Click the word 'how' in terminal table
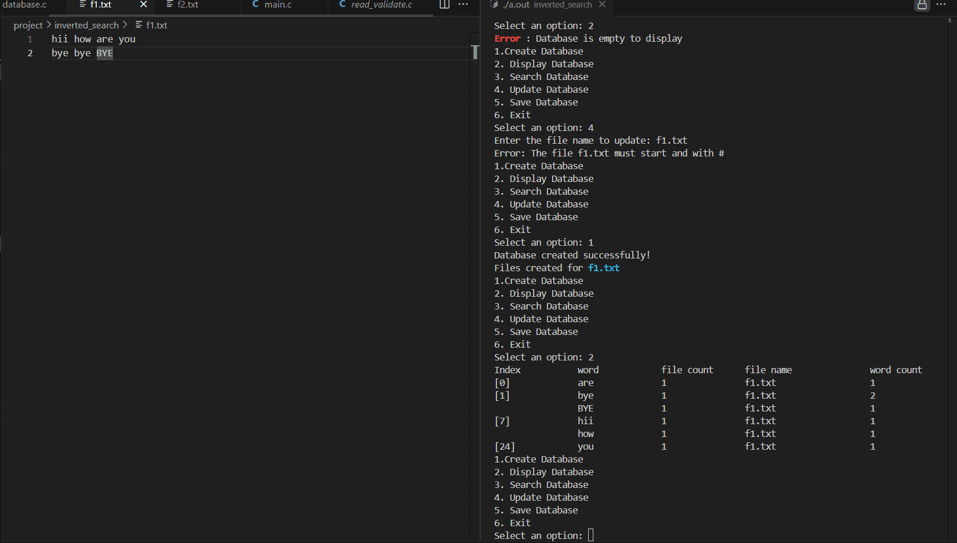Viewport: 957px width, 543px height. click(585, 433)
